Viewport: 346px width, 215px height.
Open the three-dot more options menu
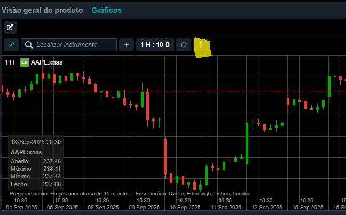pos(201,45)
